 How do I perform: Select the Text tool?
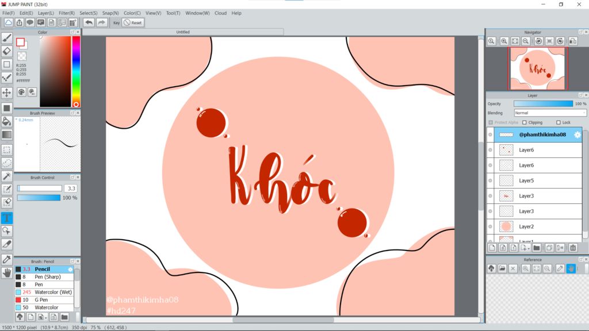(7, 218)
